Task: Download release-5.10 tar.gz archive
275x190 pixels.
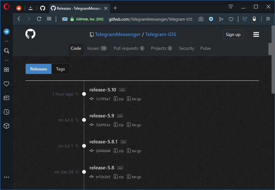Action: pyautogui.click(x=134, y=99)
